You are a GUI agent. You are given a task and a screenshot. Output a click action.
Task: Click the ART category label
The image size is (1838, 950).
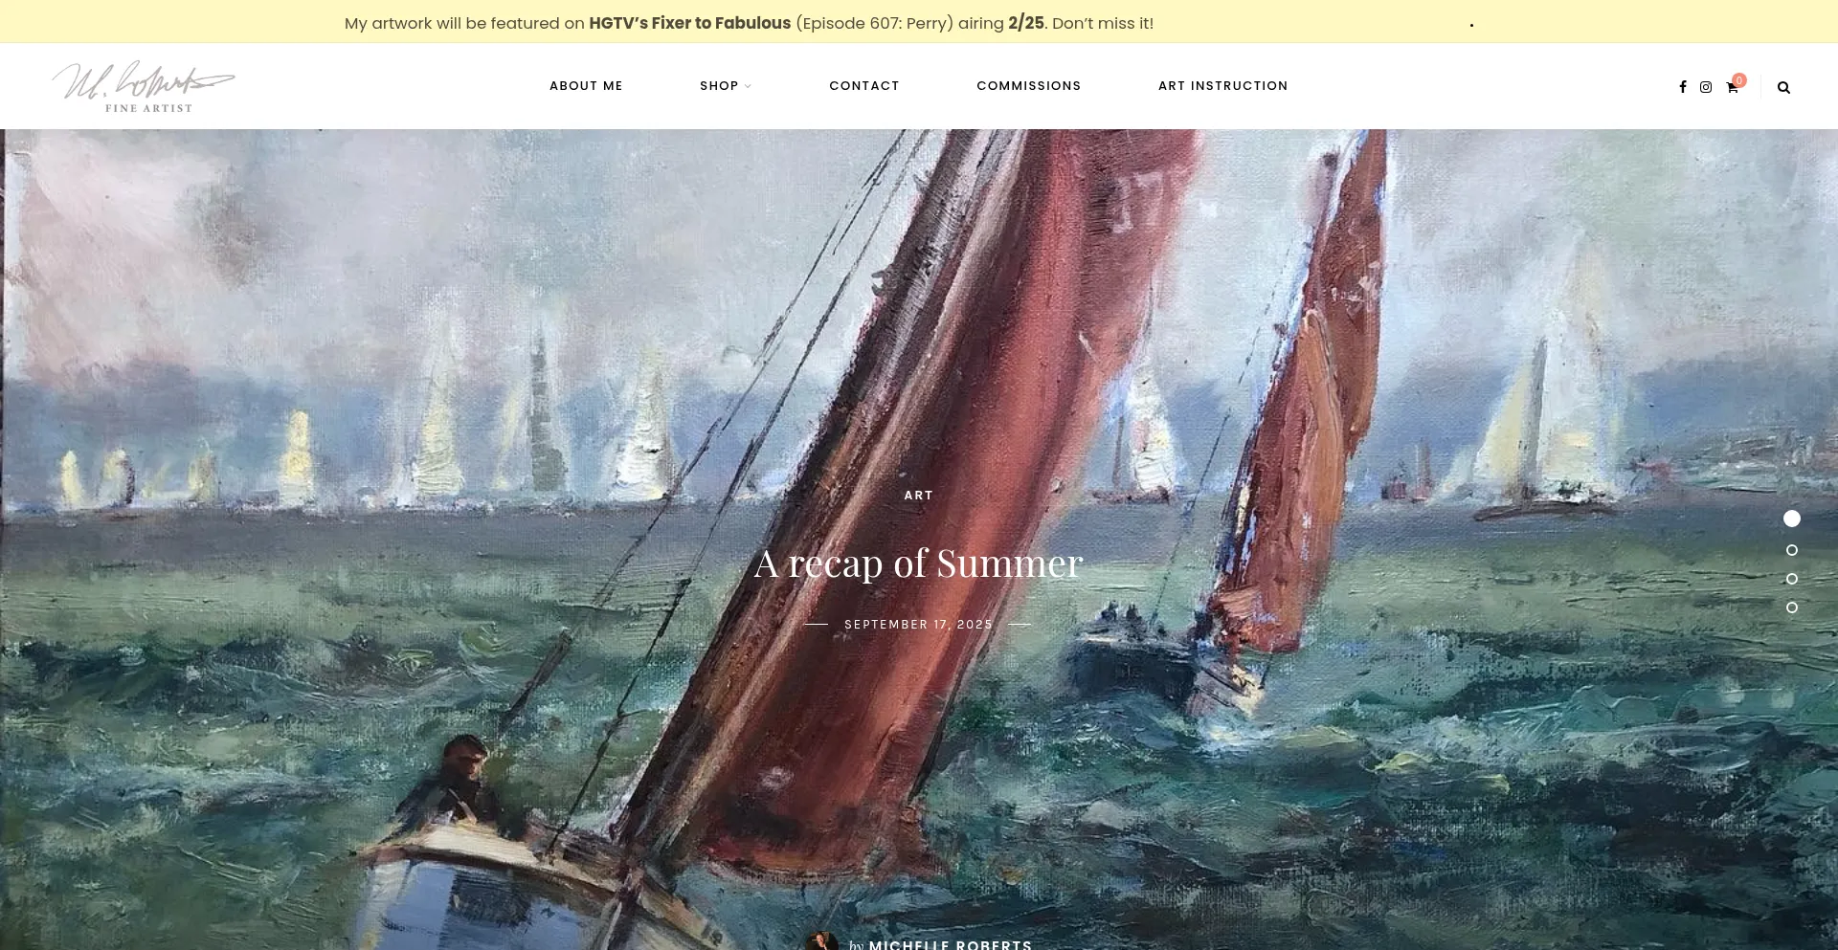[918, 496]
